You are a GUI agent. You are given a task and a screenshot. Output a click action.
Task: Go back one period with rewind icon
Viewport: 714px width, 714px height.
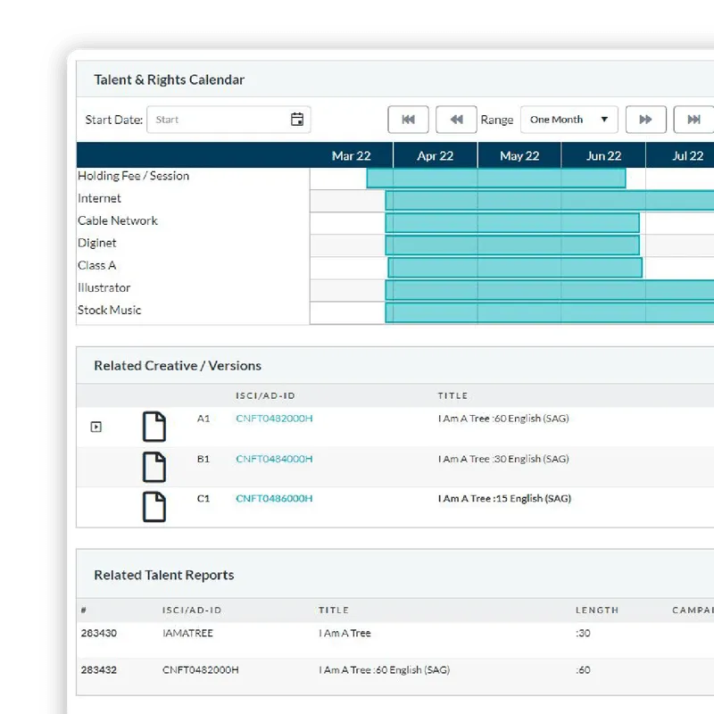click(456, 119)
